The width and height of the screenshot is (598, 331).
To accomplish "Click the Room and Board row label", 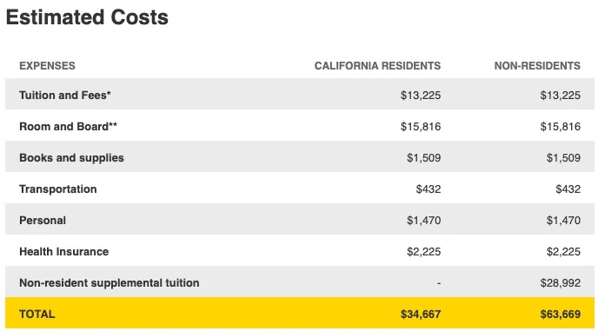I will pos(69,126).
